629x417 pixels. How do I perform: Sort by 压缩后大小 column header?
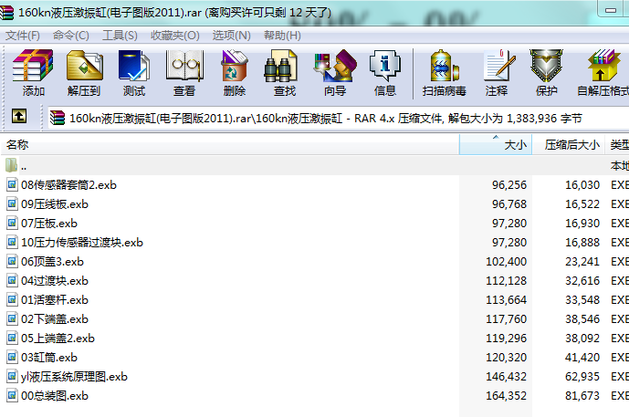(x=569, y=144)
